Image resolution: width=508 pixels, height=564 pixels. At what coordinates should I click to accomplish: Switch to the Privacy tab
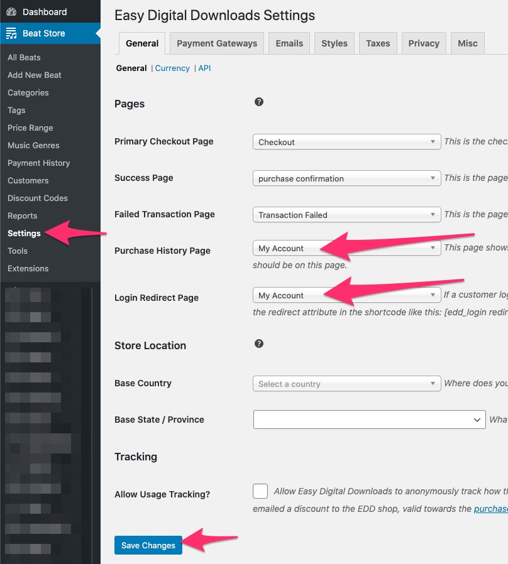tap(424, 43)
